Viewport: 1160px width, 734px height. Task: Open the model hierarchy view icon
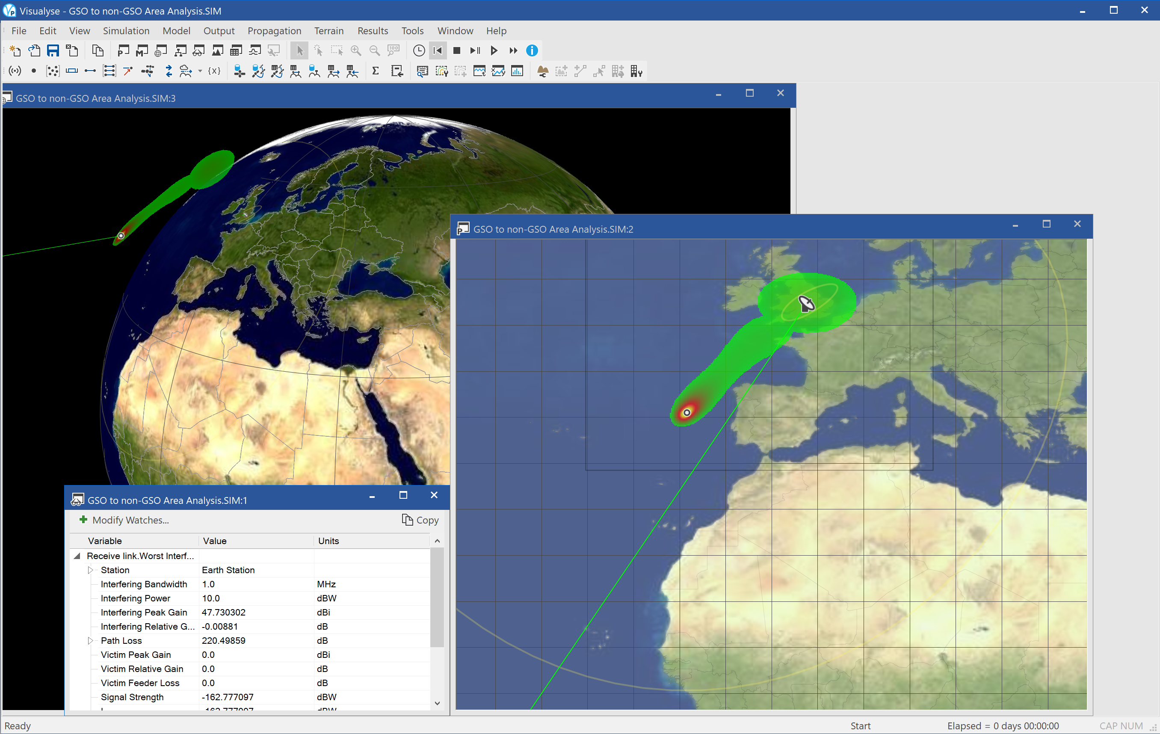[180, 50]
